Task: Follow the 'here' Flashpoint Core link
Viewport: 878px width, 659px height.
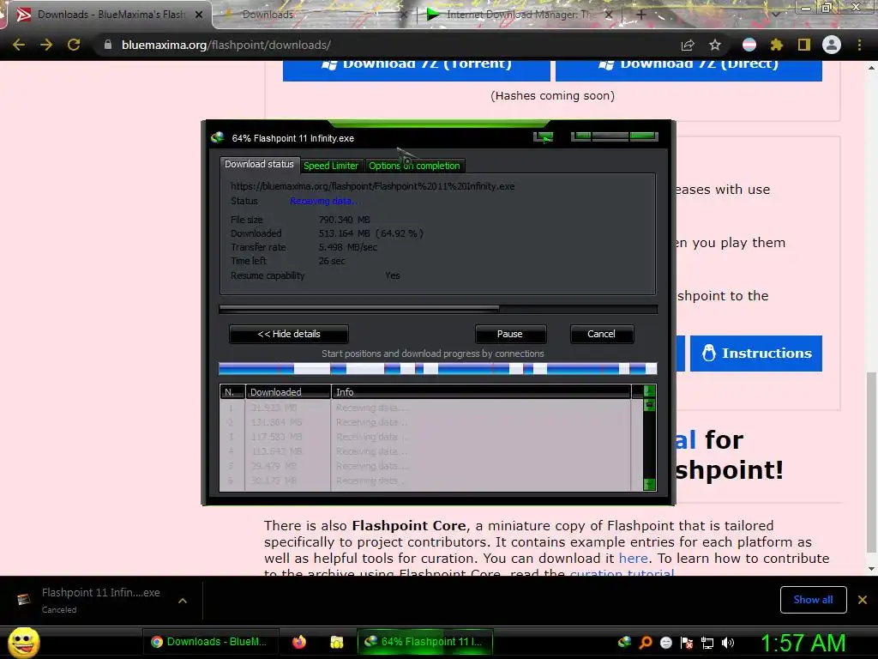Action: click(634, 558)
